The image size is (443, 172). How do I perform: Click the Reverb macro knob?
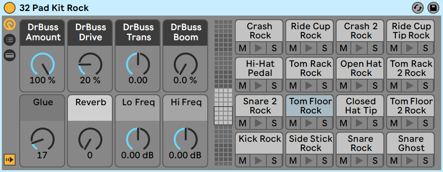90,139
